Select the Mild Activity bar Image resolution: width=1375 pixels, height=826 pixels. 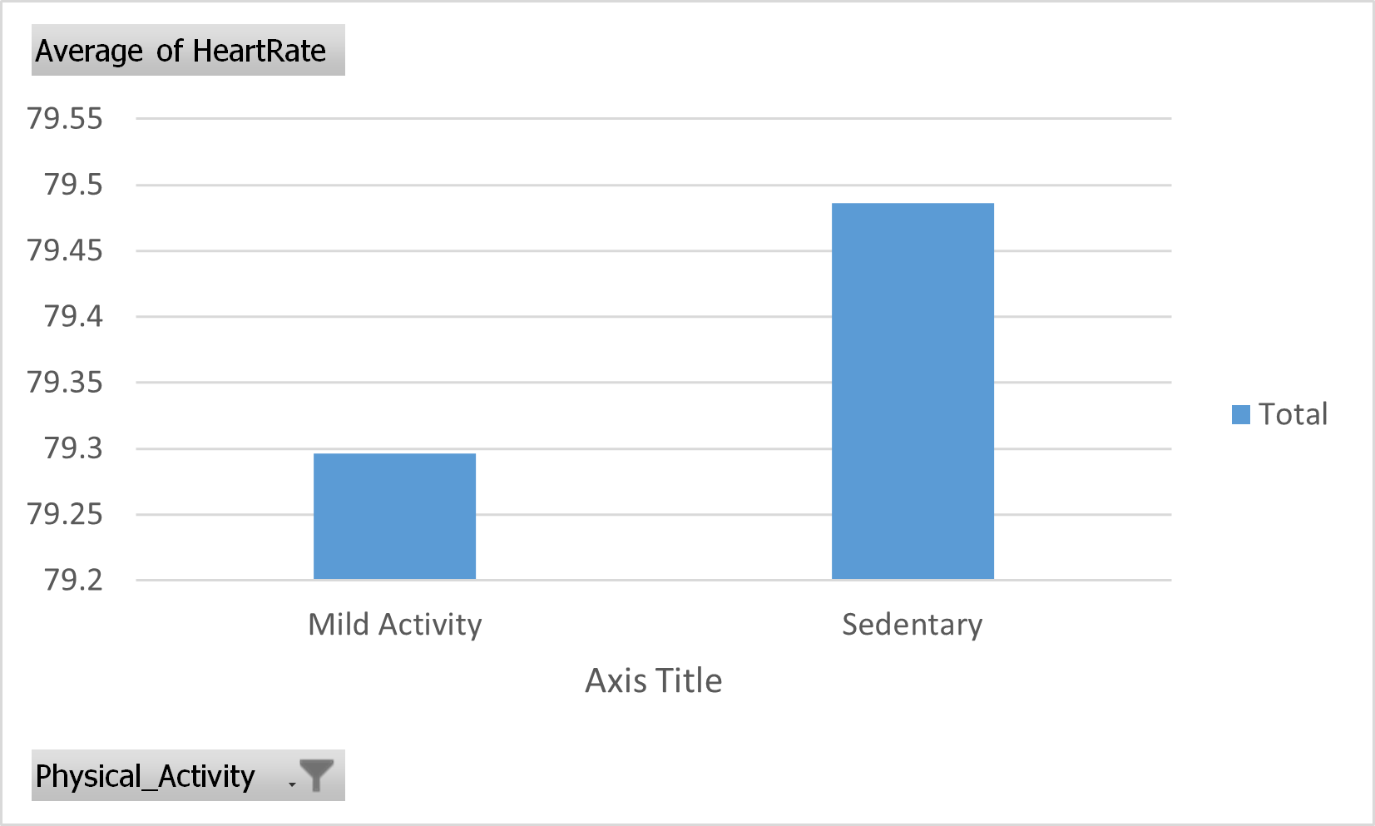tap(393, 516)
